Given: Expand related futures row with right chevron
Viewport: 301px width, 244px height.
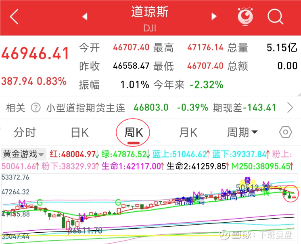Looking at the screenshot, I should tap(290, 108).
